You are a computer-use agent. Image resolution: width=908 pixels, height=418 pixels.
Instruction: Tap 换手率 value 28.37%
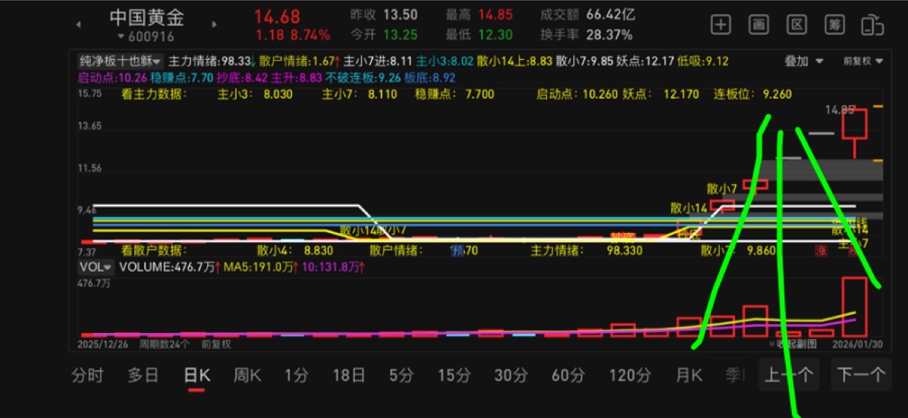point(610,36)
